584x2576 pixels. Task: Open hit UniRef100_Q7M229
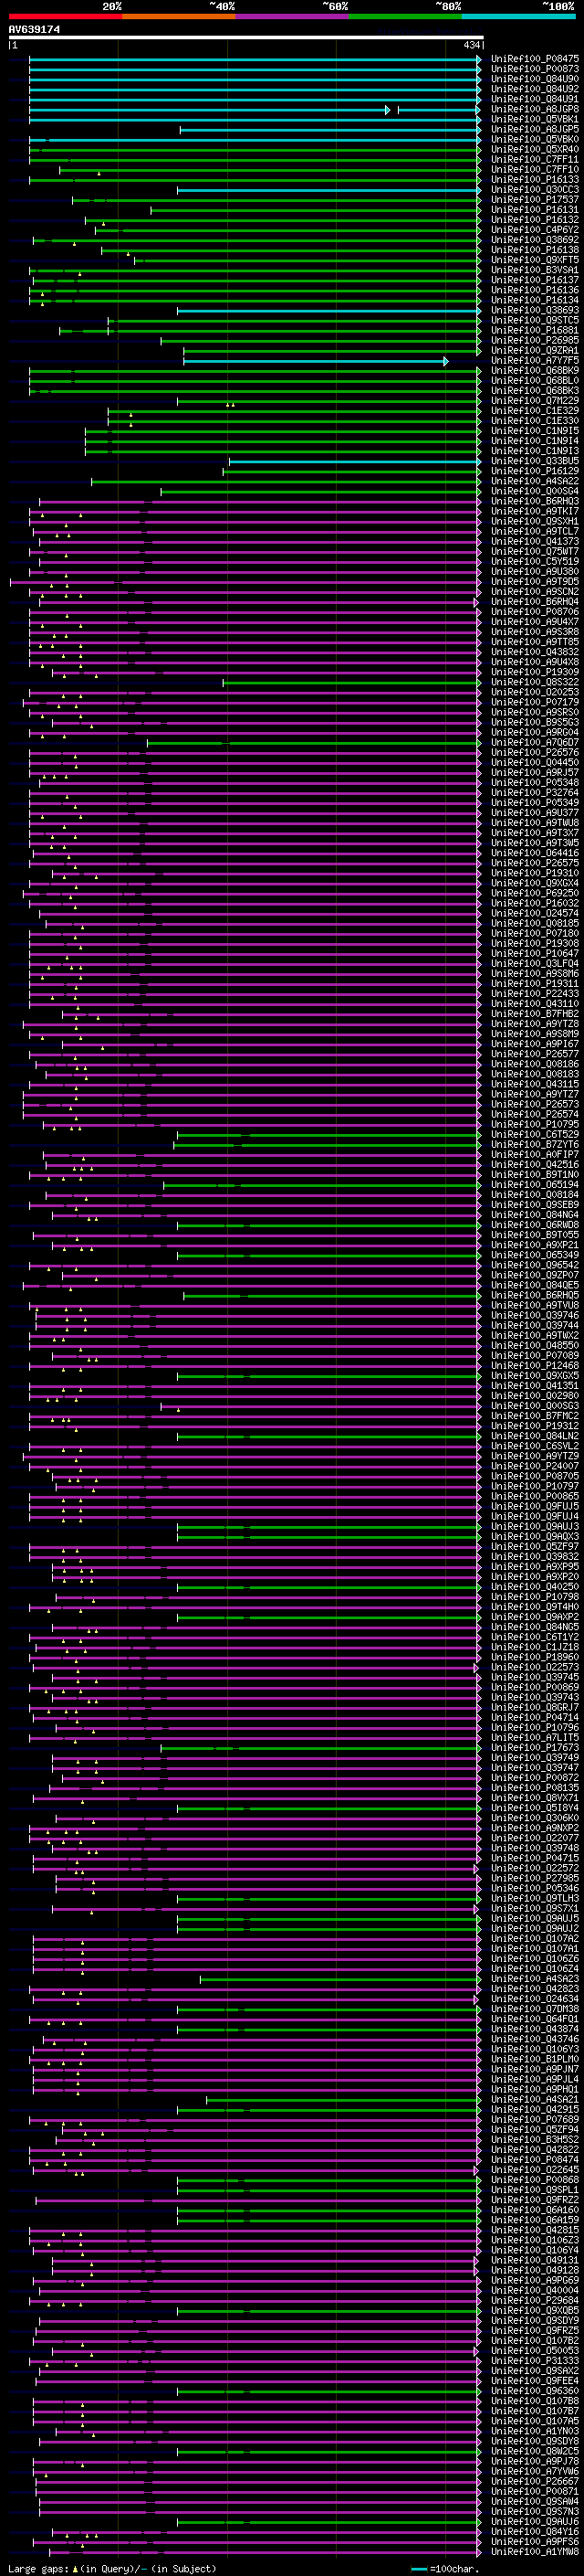(x=534, y=401)
